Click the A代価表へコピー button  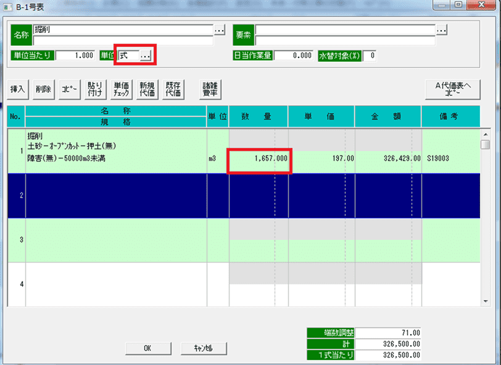click(452, 89)
